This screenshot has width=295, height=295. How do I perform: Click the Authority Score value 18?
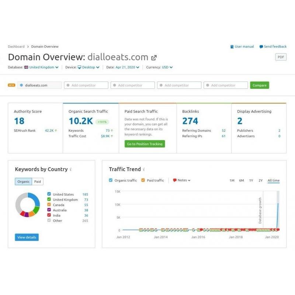[x=19, y=121]
